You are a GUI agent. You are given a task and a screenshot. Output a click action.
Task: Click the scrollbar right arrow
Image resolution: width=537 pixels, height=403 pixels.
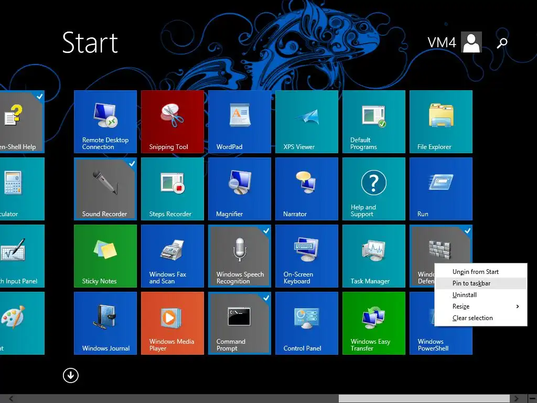tap(516, 399)
